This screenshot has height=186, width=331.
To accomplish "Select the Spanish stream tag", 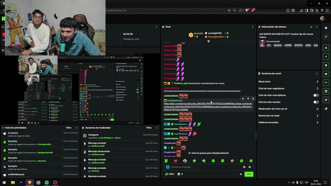I will [x=277, y=45].
